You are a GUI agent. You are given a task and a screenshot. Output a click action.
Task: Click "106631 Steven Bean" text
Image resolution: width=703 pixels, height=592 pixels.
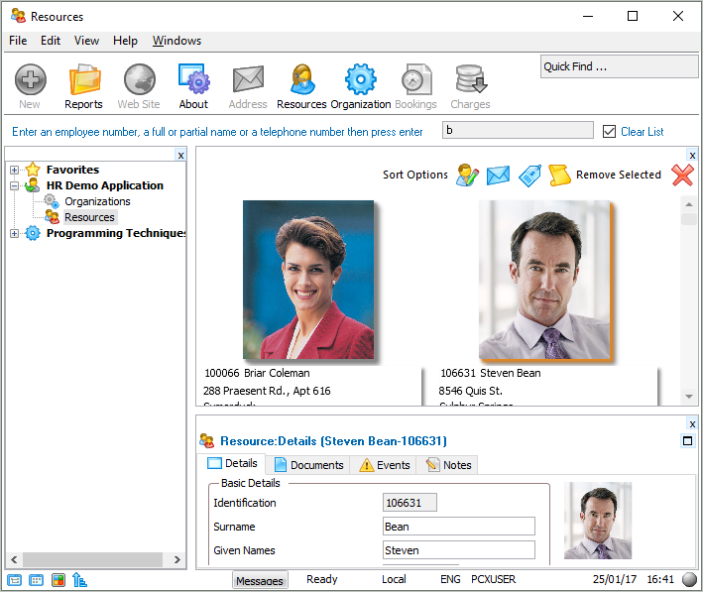(491, 373)
